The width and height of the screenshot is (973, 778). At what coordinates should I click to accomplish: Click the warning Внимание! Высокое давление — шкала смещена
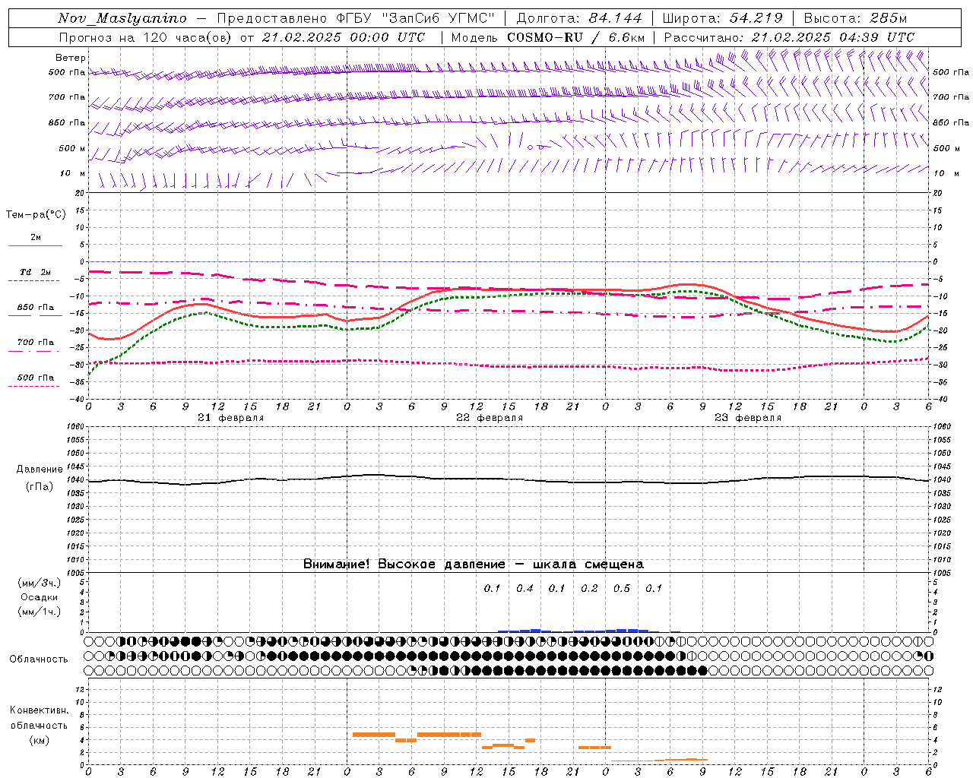point(473,564)
